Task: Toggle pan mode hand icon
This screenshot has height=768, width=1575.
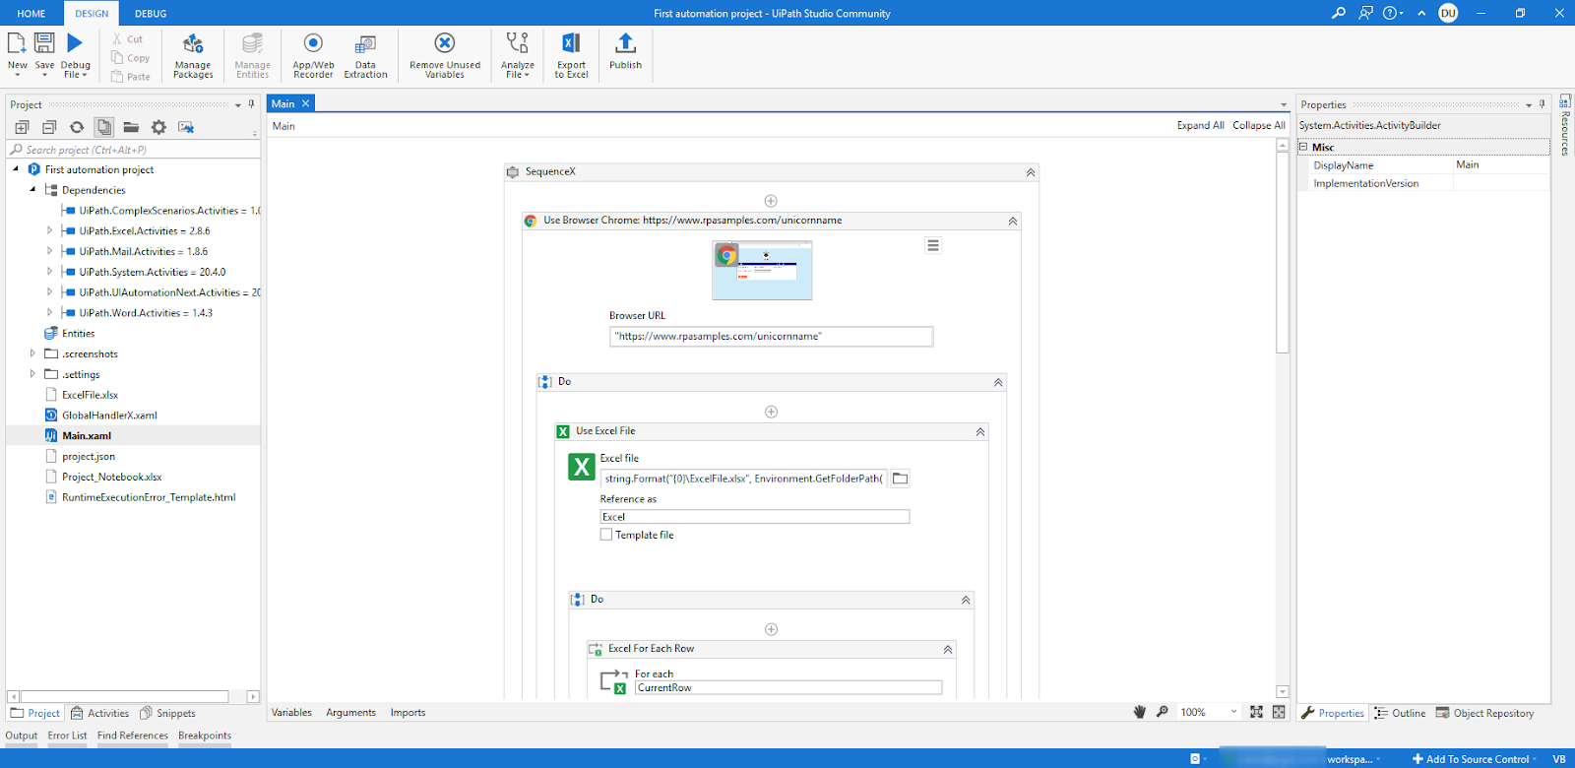Action: 1140,712
